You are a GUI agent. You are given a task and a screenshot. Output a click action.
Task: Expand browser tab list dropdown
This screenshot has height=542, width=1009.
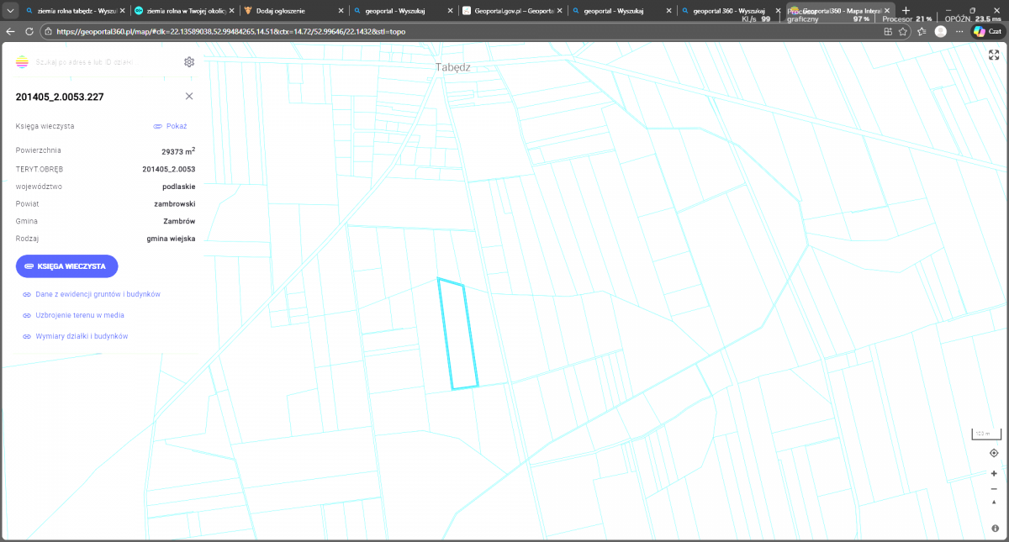[10, 11]
